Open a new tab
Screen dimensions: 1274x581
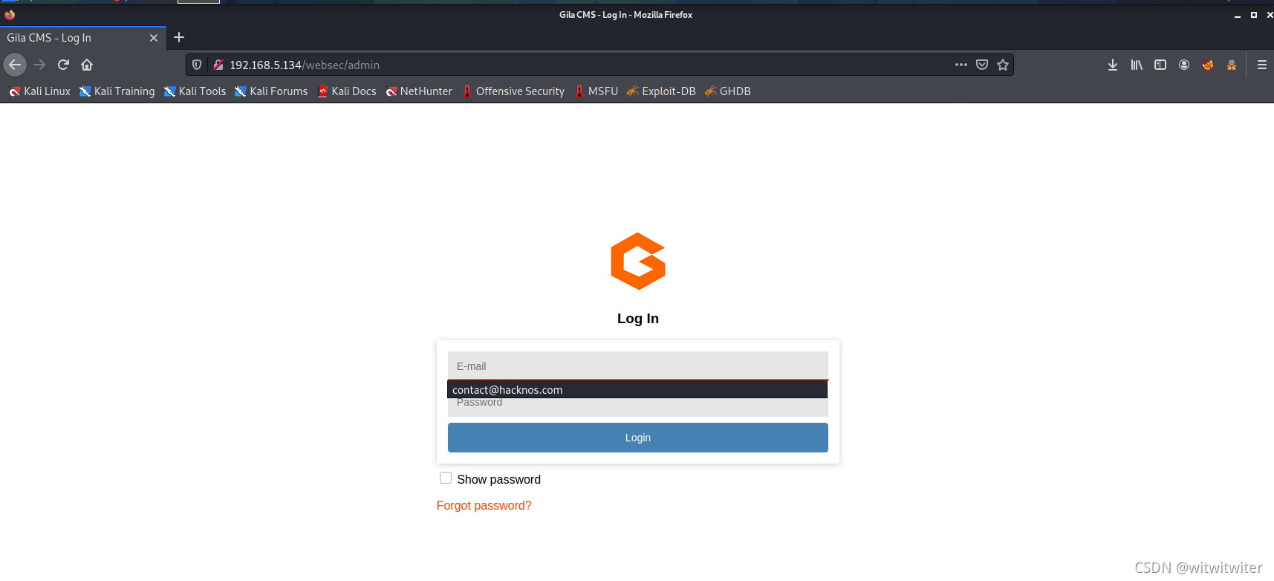[179, 37]
